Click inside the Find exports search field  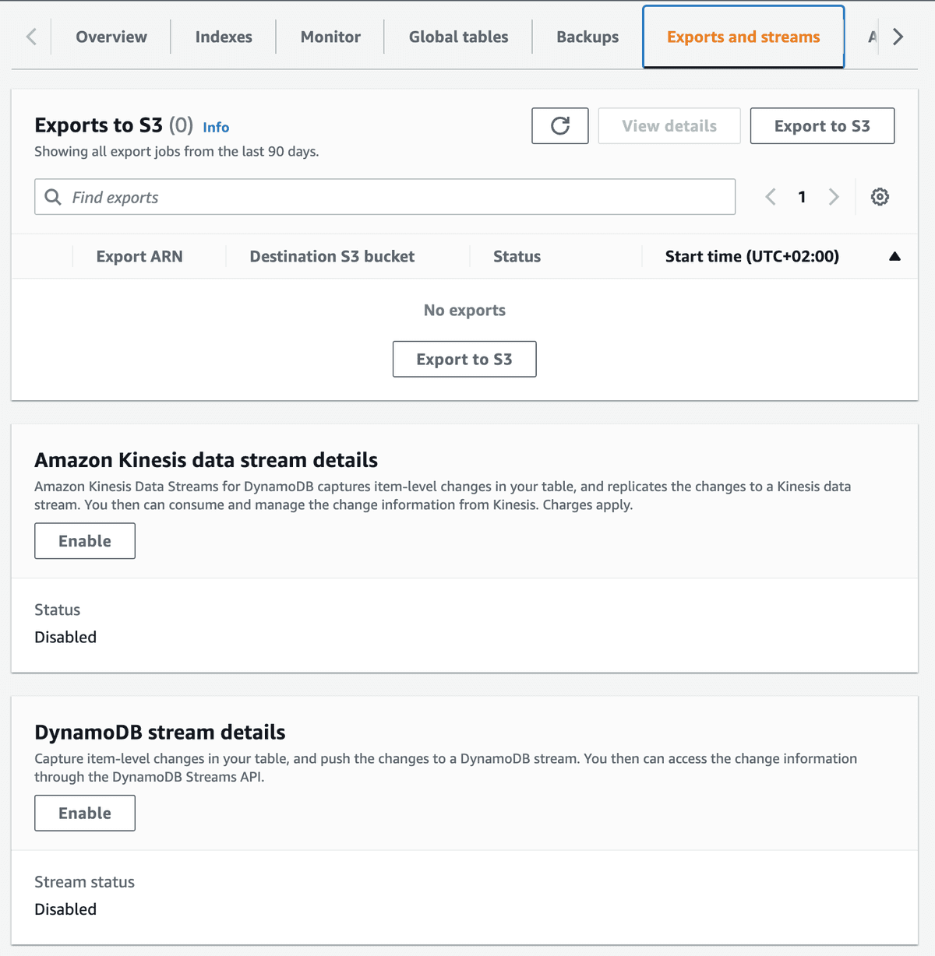(x=312, y=197)
